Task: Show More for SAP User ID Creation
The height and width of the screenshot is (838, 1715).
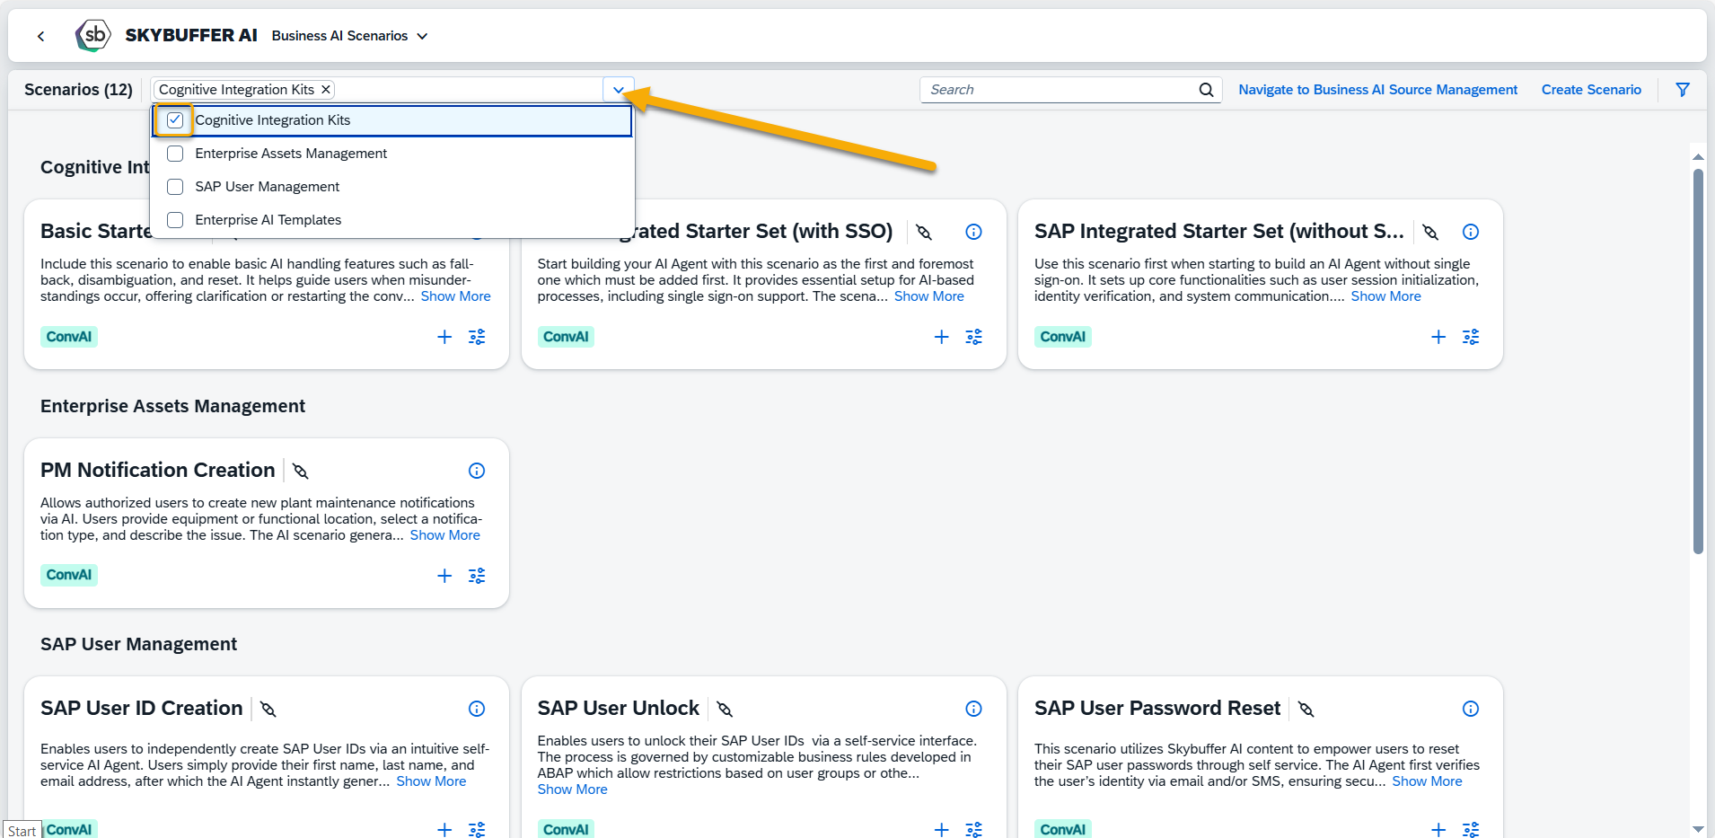Action: click(432, 781)
